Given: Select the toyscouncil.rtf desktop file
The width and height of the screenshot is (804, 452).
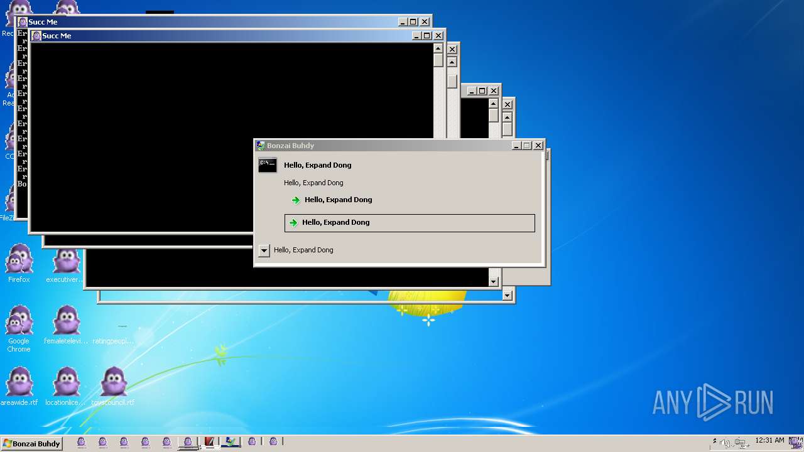Looking at the screenshot, I should pos(113,387).
